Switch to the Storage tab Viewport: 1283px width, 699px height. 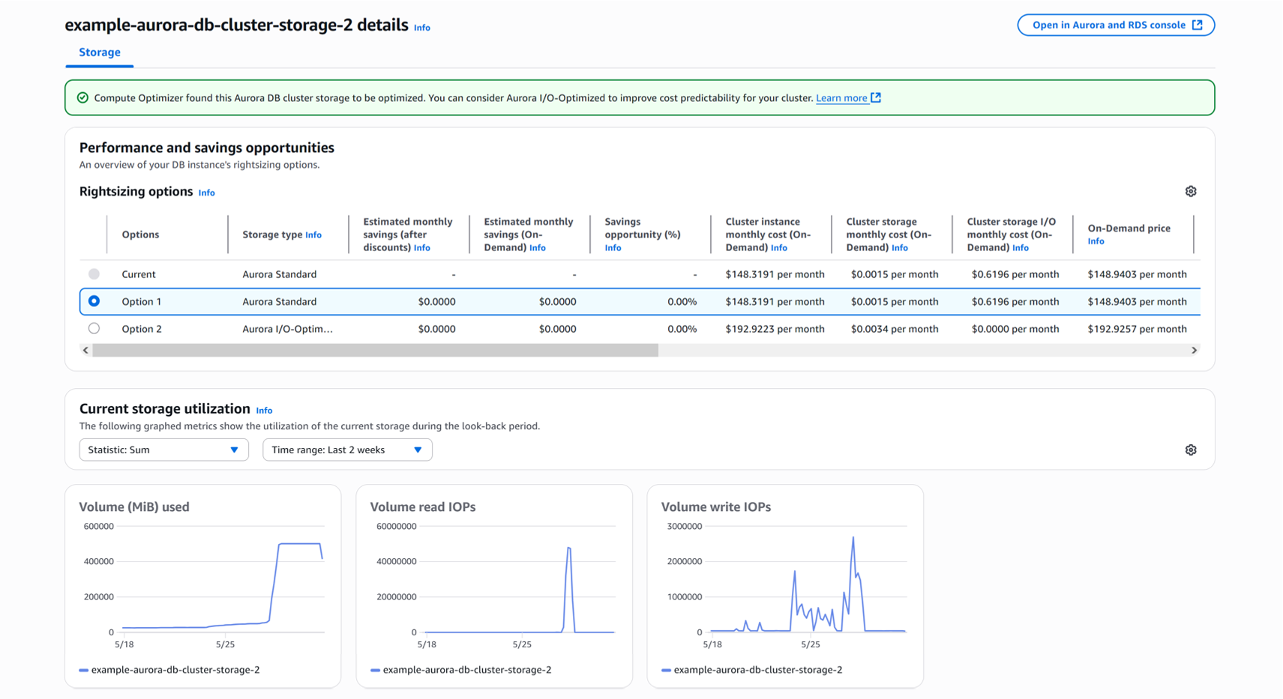[100, 52]
